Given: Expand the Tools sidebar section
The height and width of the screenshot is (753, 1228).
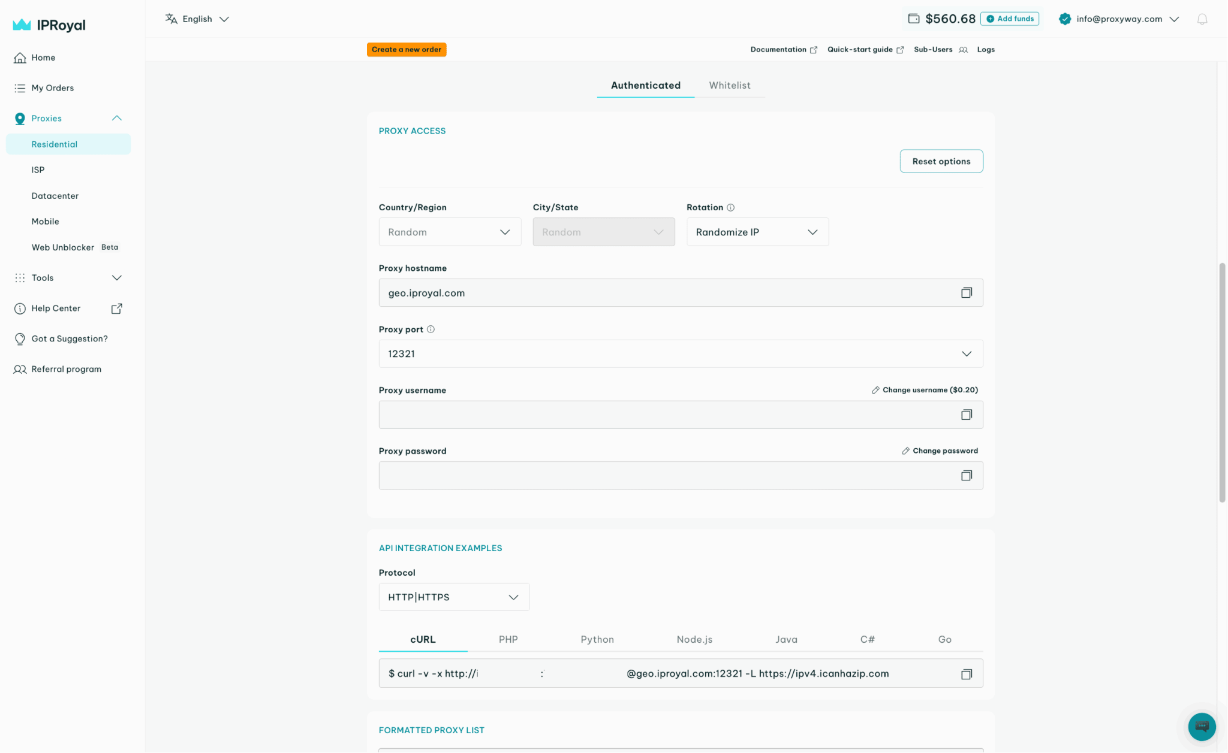Looking at the screenshot, I should (x=117, y=278).
